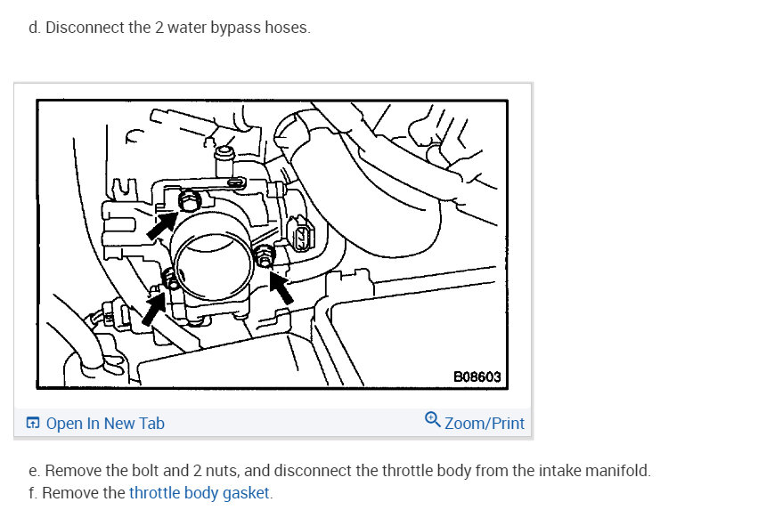Click the electrical connector beside the throttle body

[300, 234]
